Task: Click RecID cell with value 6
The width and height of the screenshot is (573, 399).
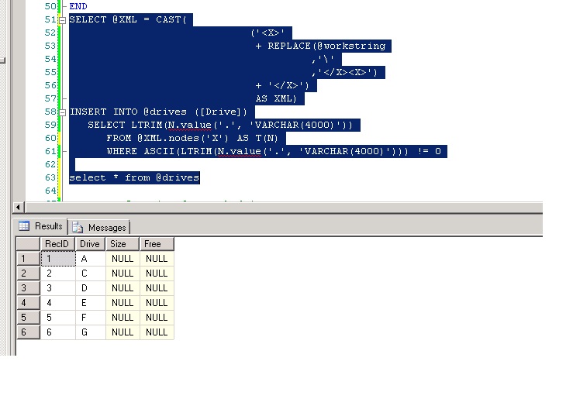Action: click(x=57, y=332)
